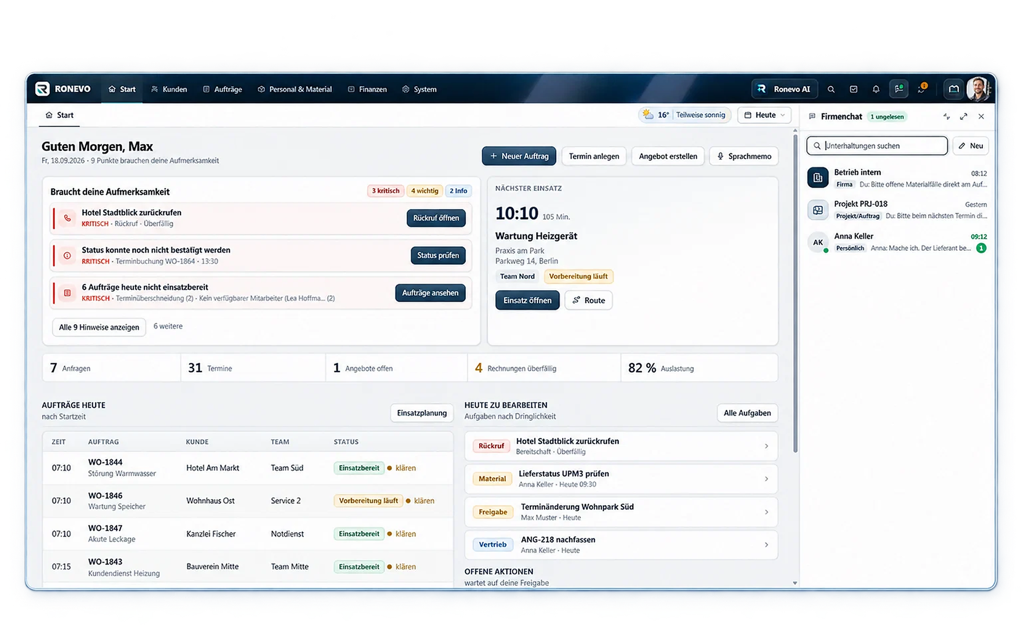Open order WO-1844 row
The image size is (1022, 638).
pos(248,468)
